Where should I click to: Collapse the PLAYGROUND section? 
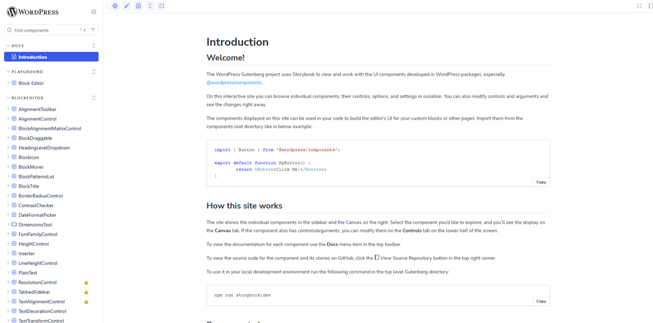pyautogui.click(x=25, y=71)
